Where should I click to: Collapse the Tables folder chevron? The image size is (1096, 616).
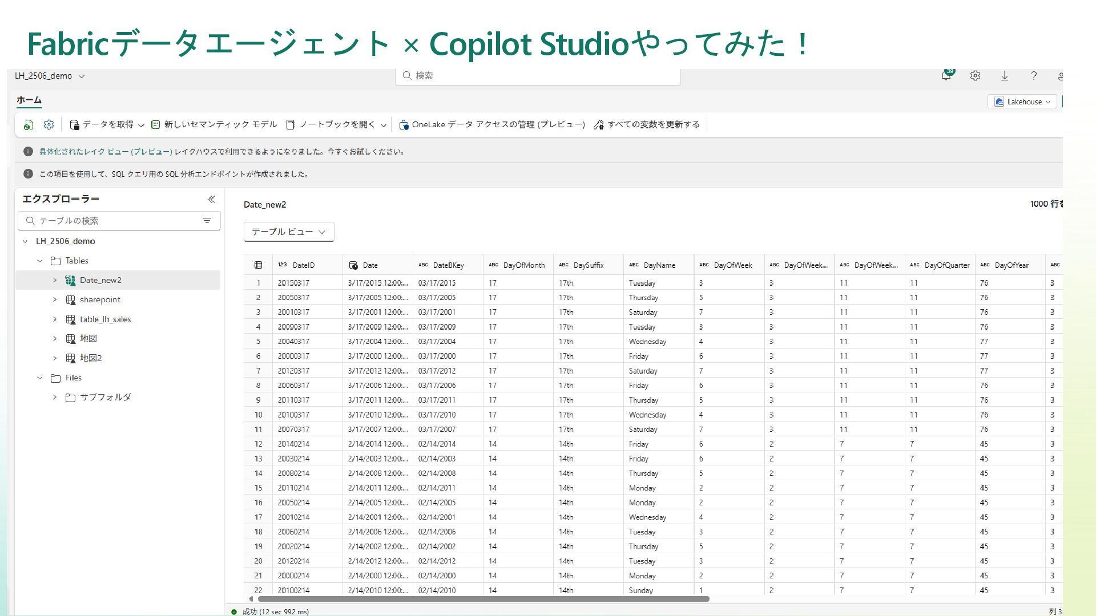click(40, 261)
